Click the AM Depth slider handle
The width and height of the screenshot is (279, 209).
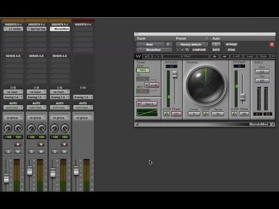coord(175,74)
